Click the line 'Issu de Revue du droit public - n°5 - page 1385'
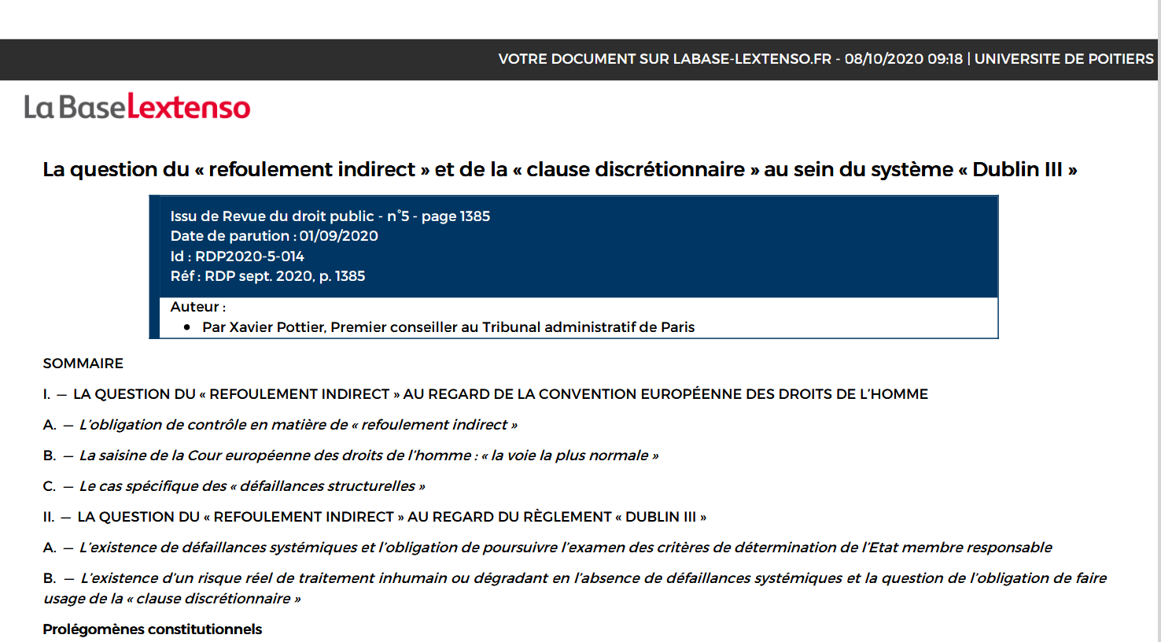Image resolution: width=1161 pixels, height=642 pixels. [x=330, y=216]
